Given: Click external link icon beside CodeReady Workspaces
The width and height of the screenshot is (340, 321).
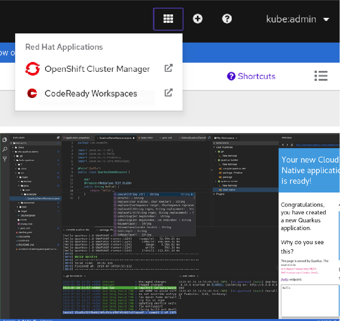Looking at the screenshot, I should tap(168, 93).
